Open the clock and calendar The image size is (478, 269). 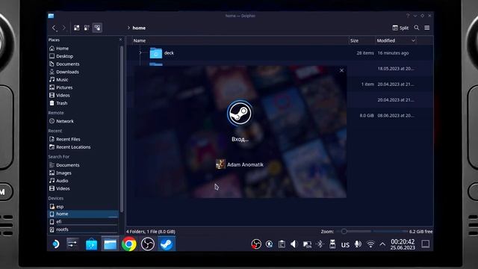click(403, 244)
